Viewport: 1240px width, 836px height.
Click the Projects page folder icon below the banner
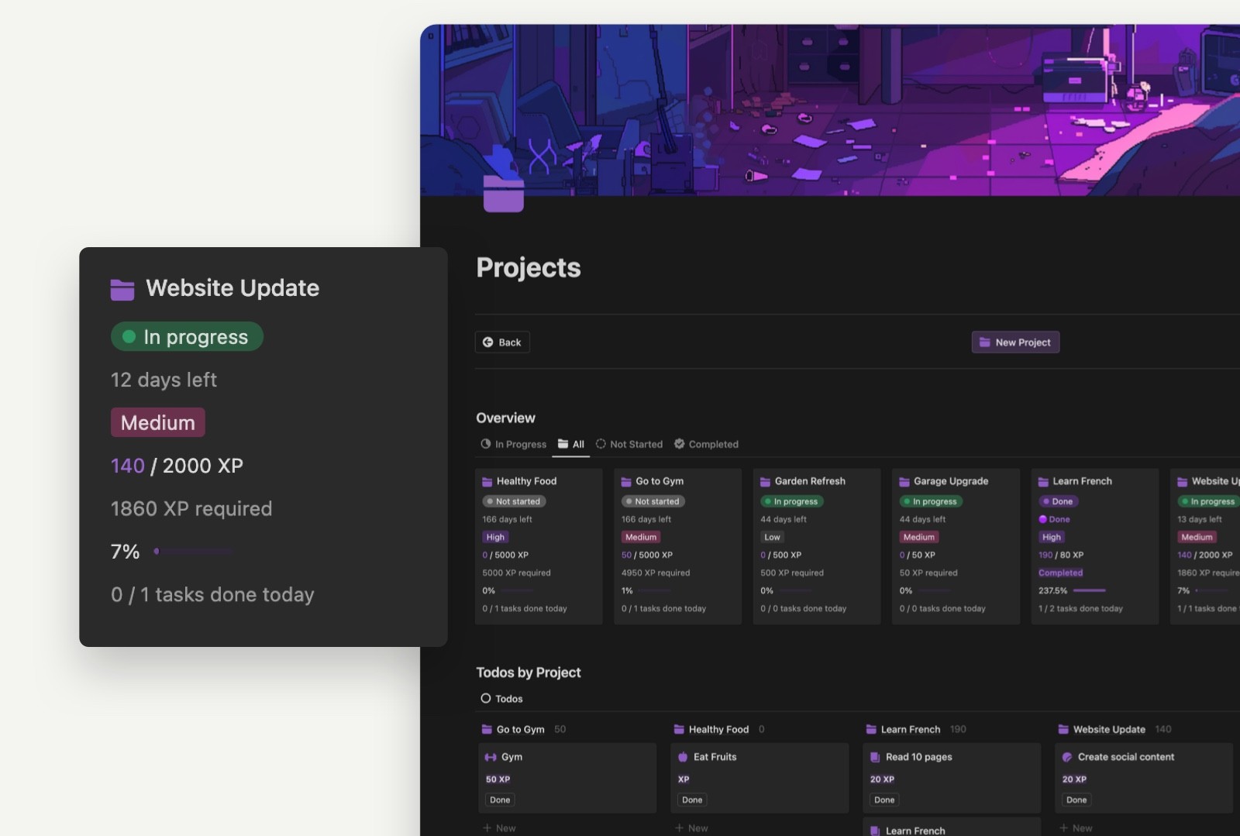tap(504, 192)
